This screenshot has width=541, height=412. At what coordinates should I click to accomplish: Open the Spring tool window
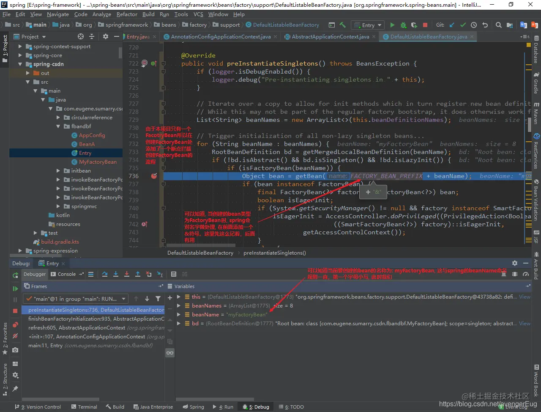pyautogui.click(x=194, y=407)
